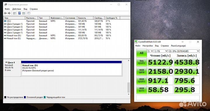Click the scrollbar thumb in disk pane
This screenshot has height=111, width=210.
coord(129,88)
